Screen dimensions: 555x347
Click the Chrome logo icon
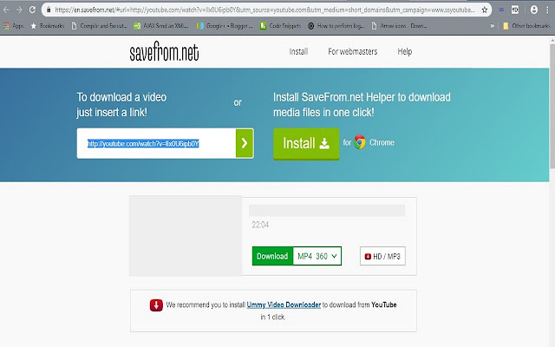click(360, 142)
